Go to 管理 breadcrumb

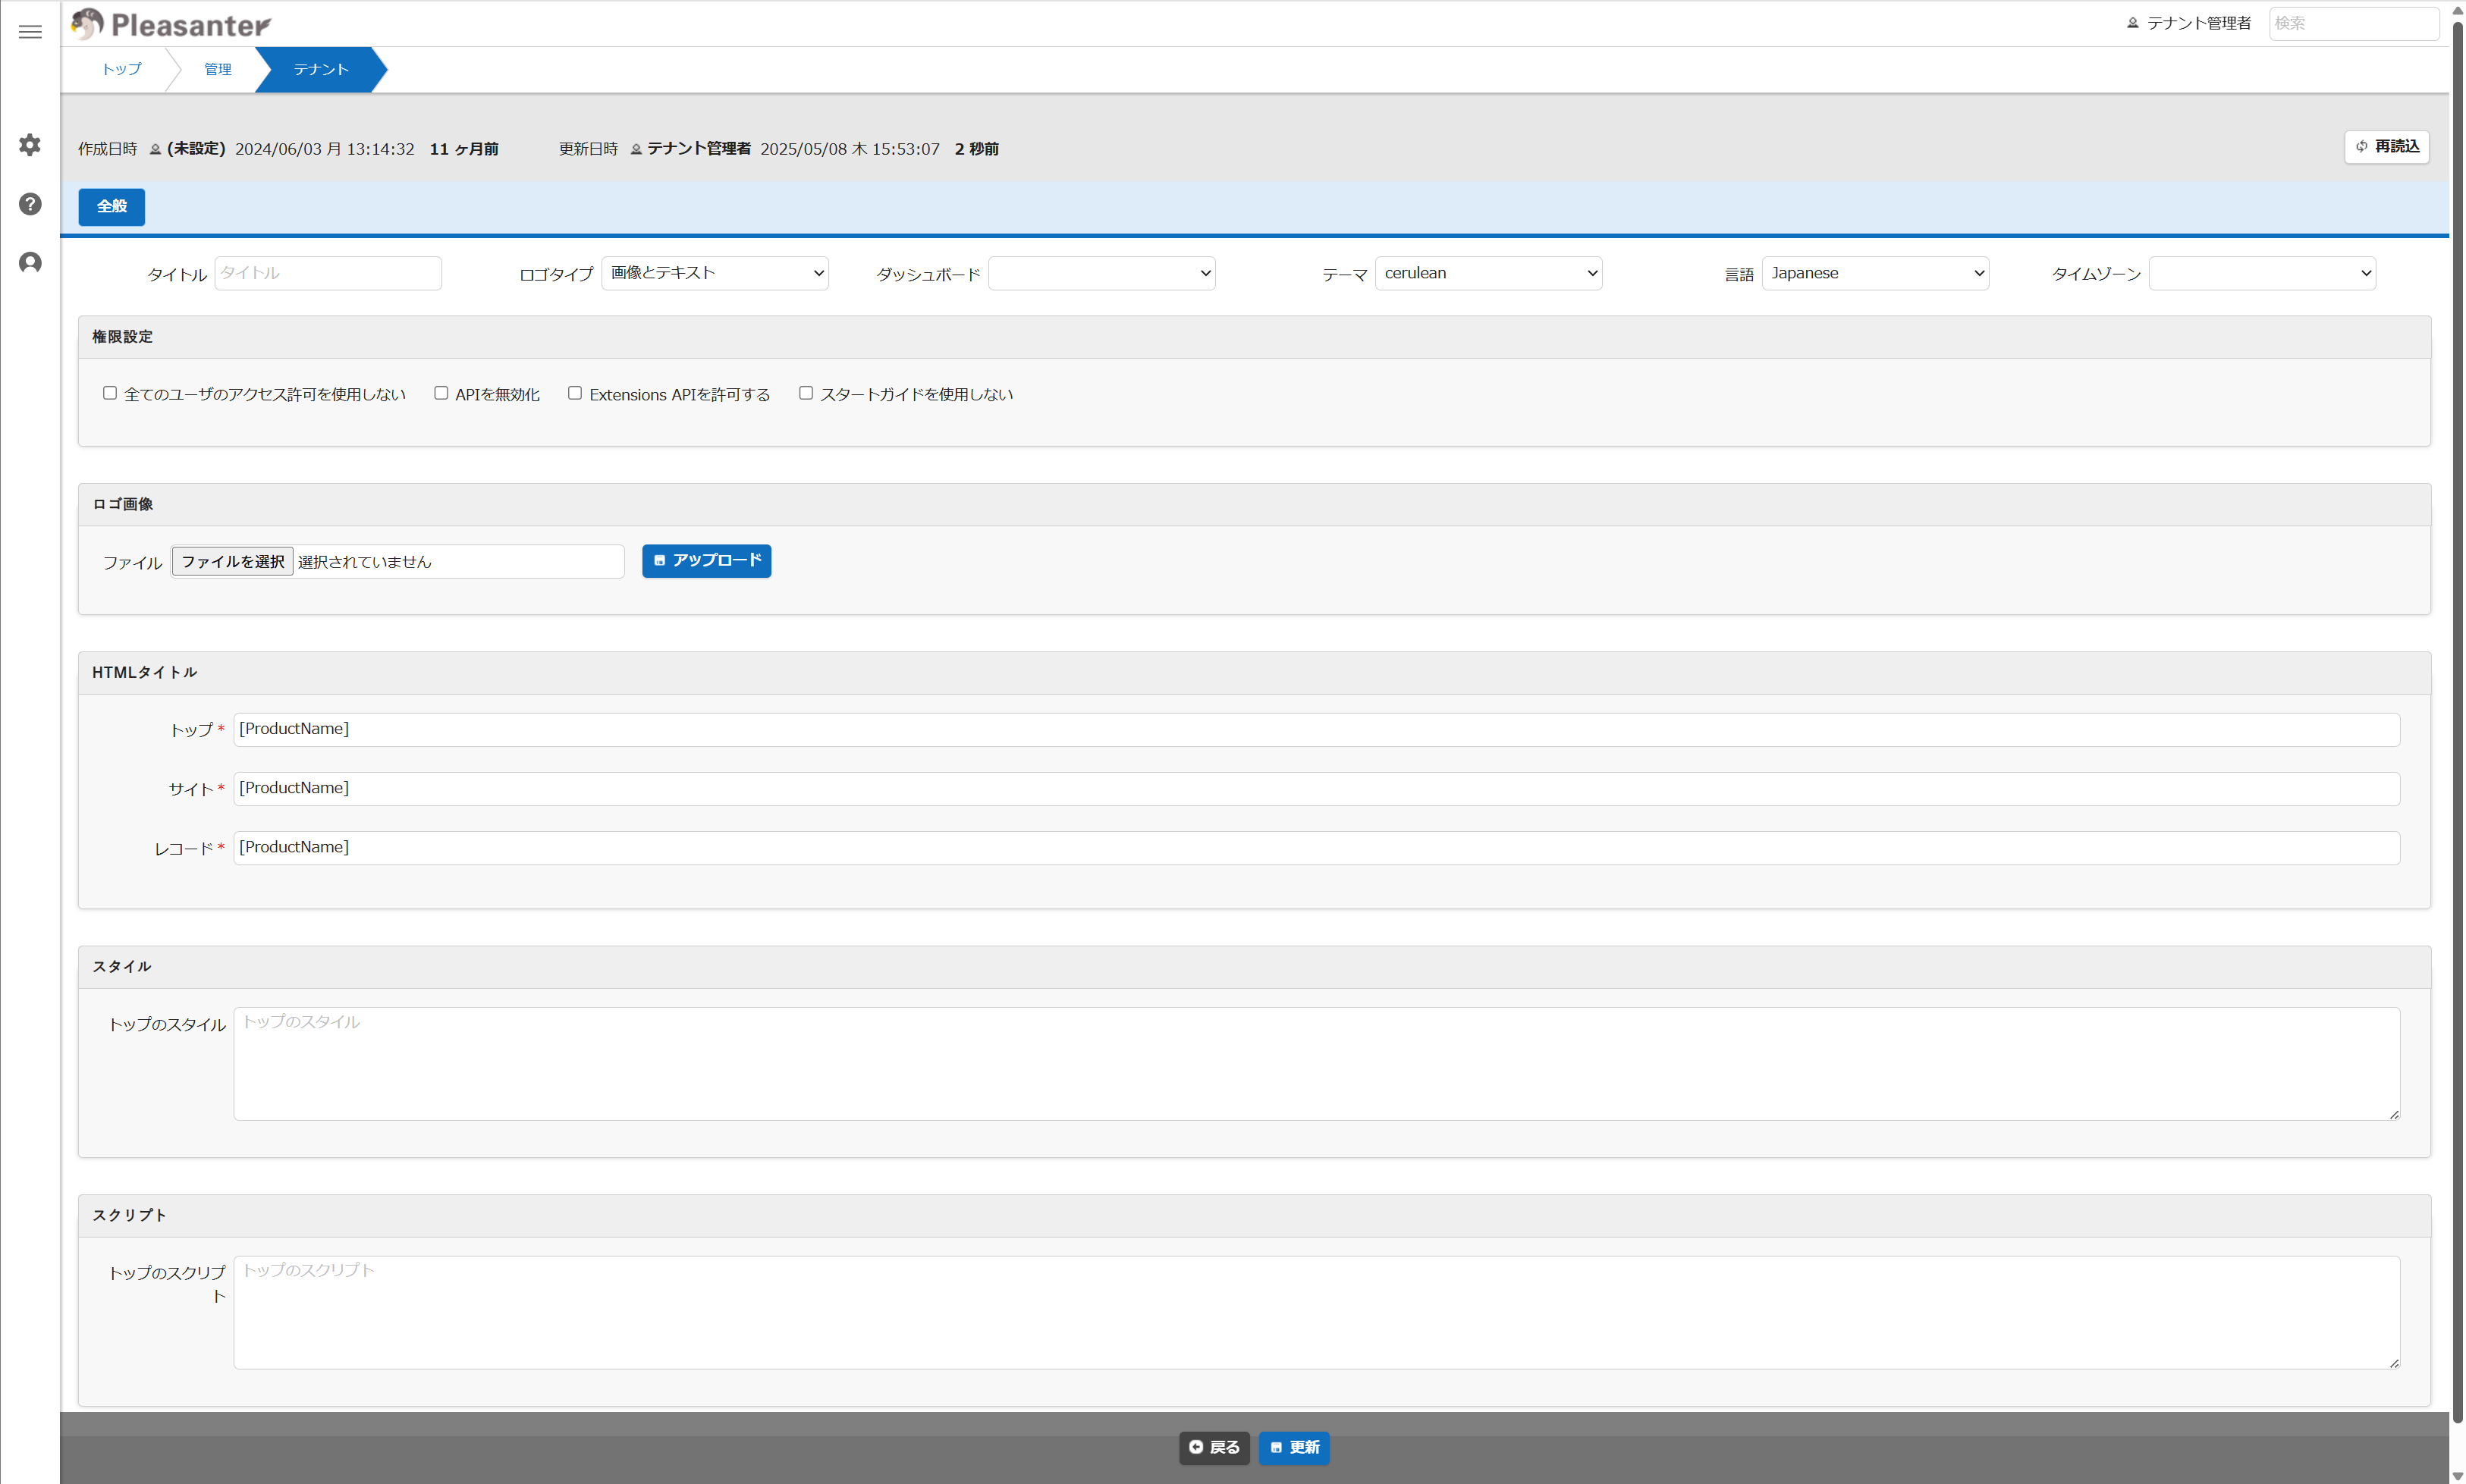[218, 69]
